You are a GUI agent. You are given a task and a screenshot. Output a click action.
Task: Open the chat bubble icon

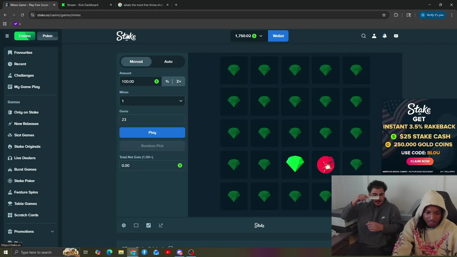click(396, 36)
